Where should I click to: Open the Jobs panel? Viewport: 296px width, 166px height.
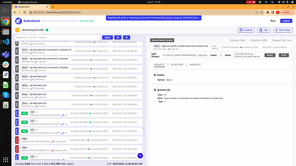(x=264, y=30)
